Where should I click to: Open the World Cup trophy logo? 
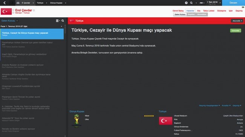coord(77,120)
